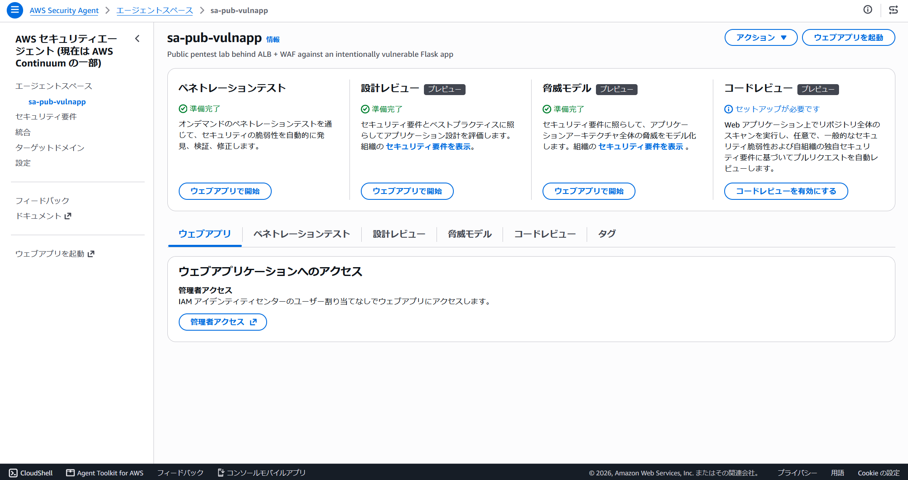Image resolution: width=908 pixels, height=480 pixels.
Task: Click the info circle icon in top bar
Action: pos(868,10)
